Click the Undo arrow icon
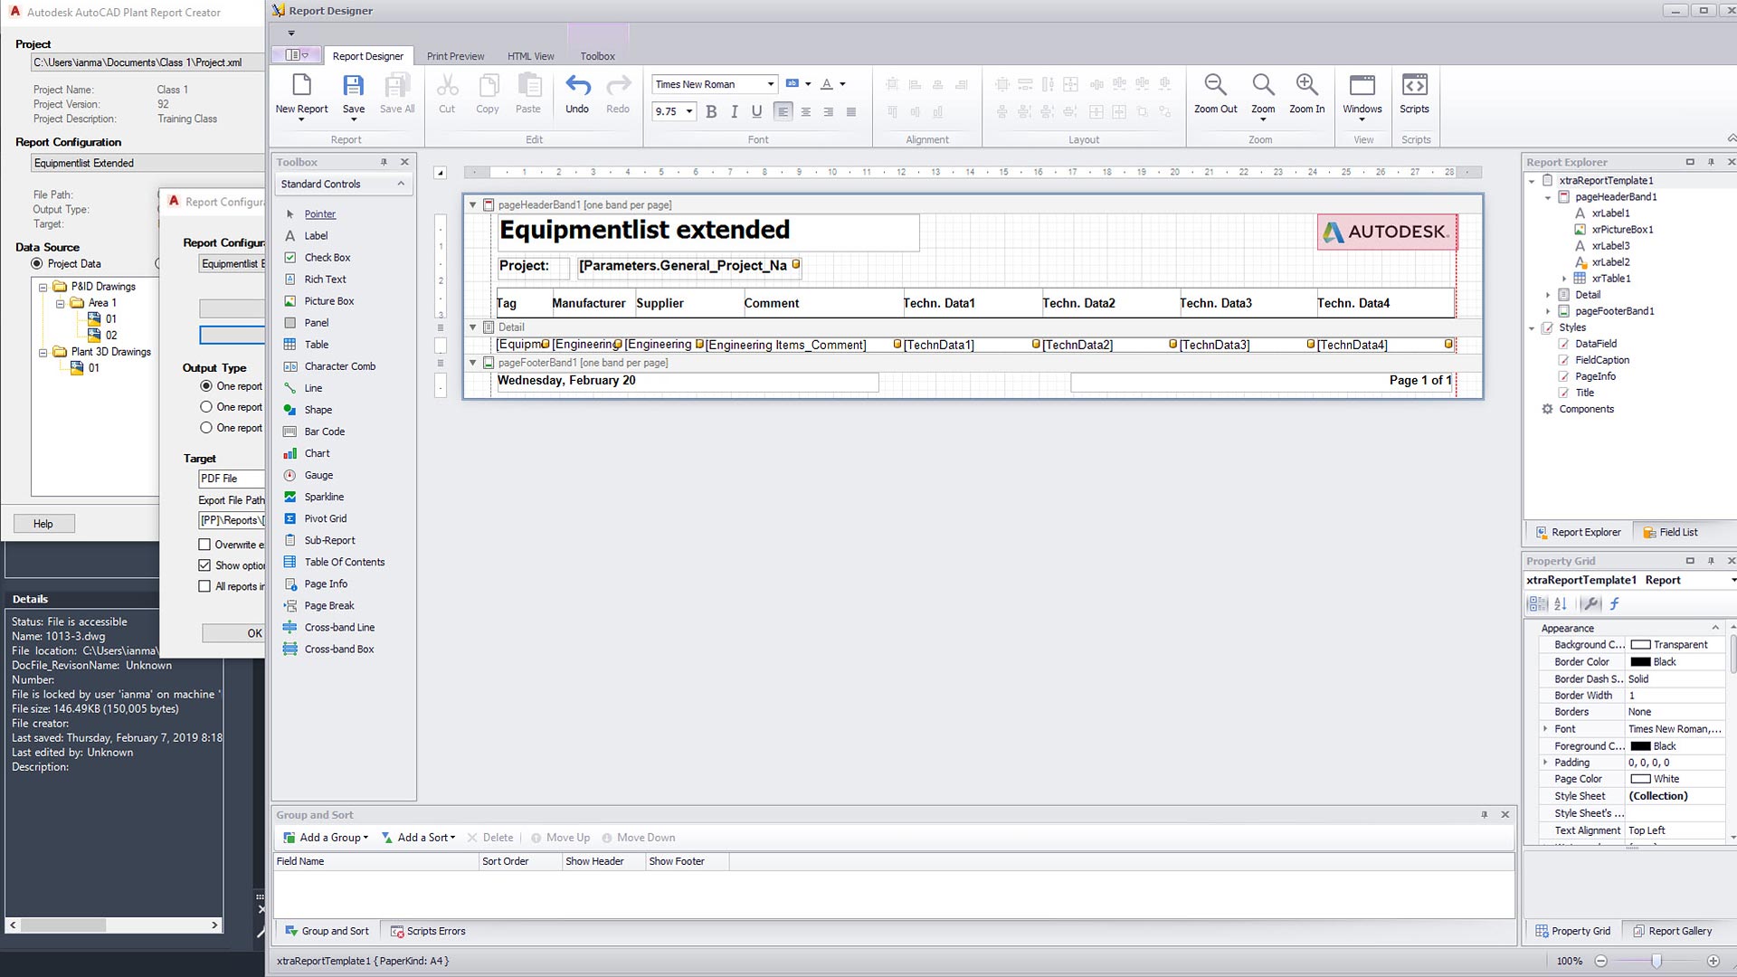1737x977 pixels. tap(577, 87)
